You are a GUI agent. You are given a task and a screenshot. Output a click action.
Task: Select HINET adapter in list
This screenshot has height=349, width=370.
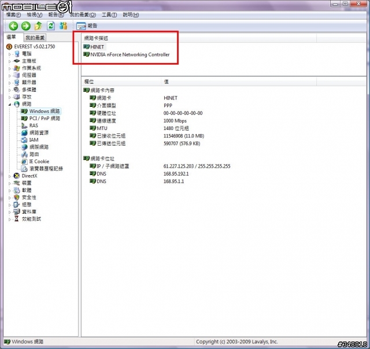tap(97, 47)
